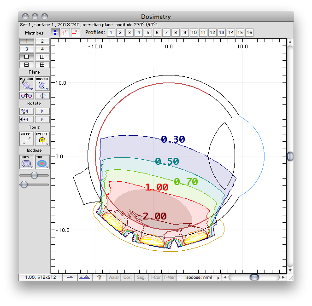This screenshot has height=306, width=312.
Task: Toggle profile 9
Action: (x=185, y=33)
